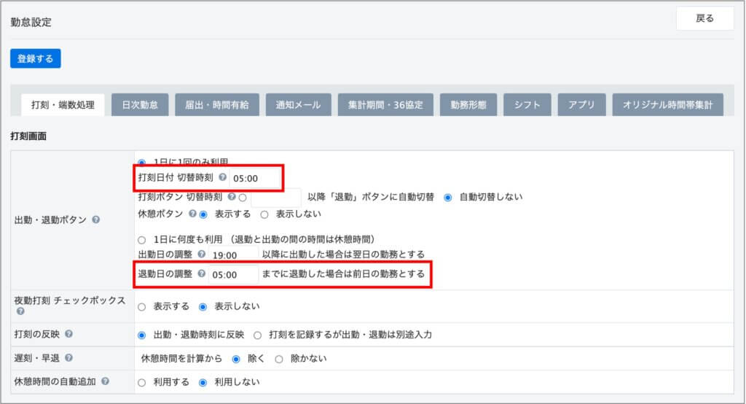Click help icon next to 休憩時間の自動追加

(106, 381)
